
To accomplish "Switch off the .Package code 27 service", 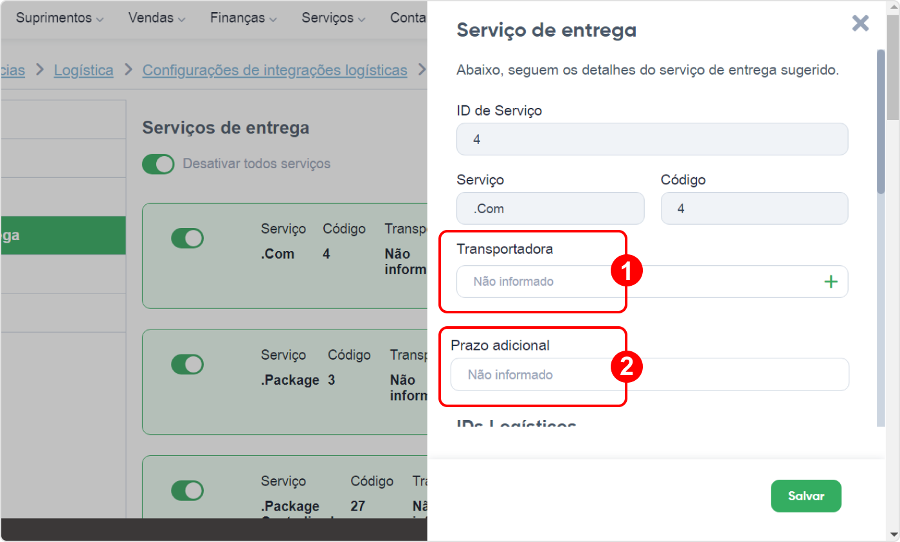I will point(187,491).
